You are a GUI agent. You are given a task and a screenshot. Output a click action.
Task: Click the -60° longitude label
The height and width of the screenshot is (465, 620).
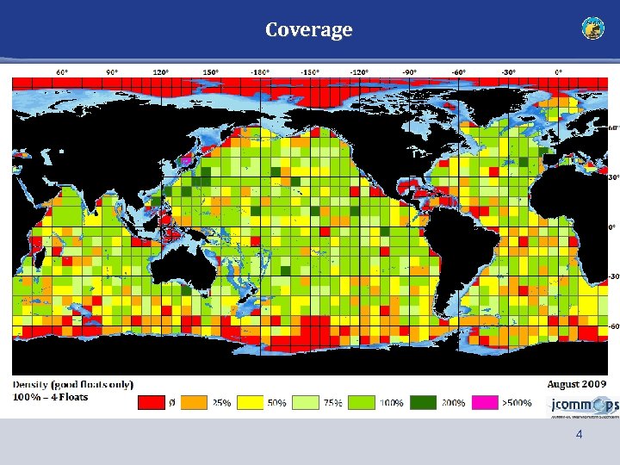(459, 72)
